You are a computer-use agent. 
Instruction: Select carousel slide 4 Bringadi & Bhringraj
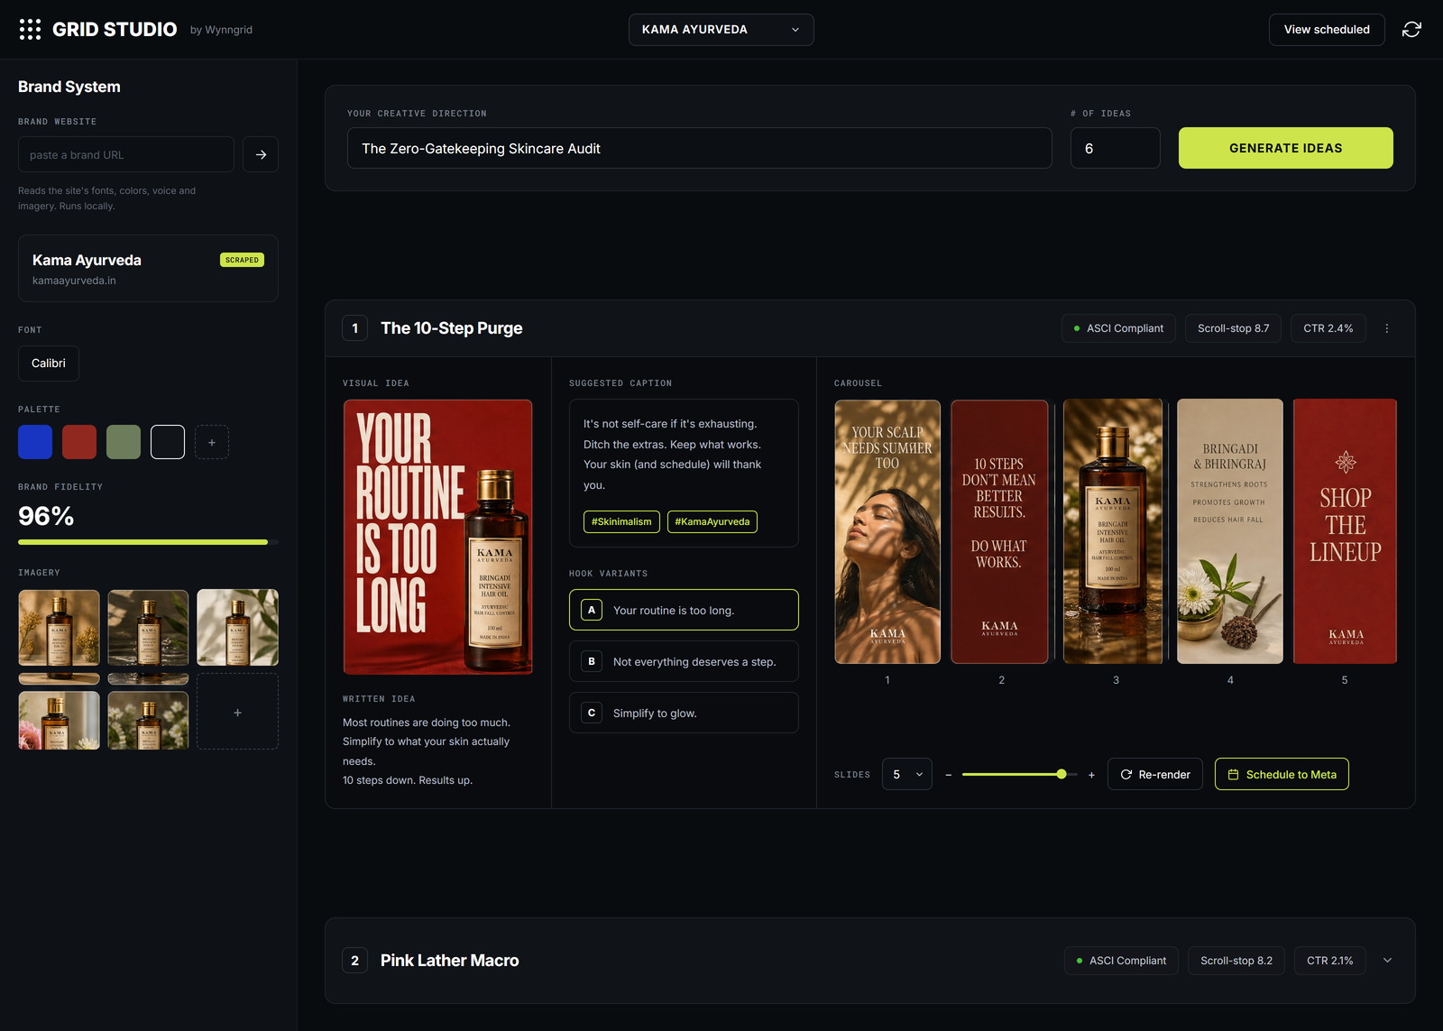coord(1230,531)
